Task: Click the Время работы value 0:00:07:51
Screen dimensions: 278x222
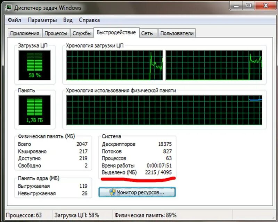Action: tap(159, 165)
